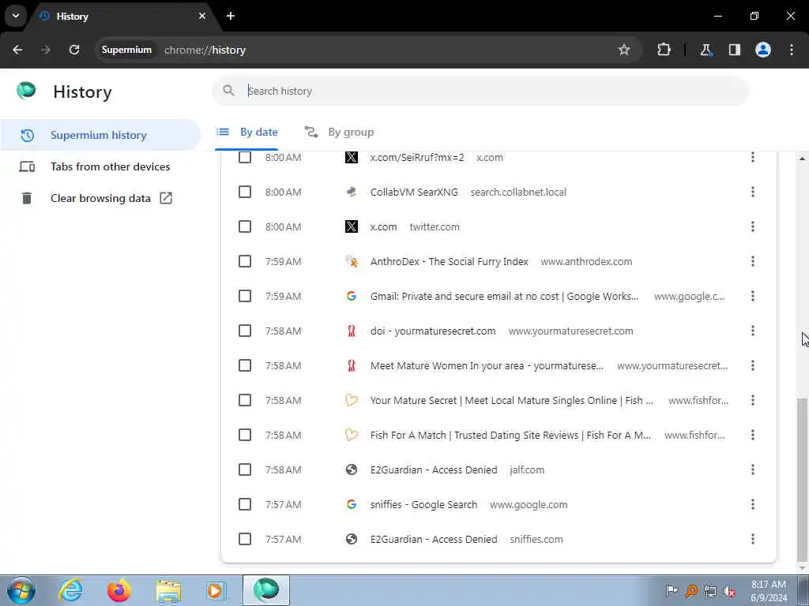Viewport: 809px width, 606px height.
Task: Open Clear browsing data
Action: [x=100, y=198]
